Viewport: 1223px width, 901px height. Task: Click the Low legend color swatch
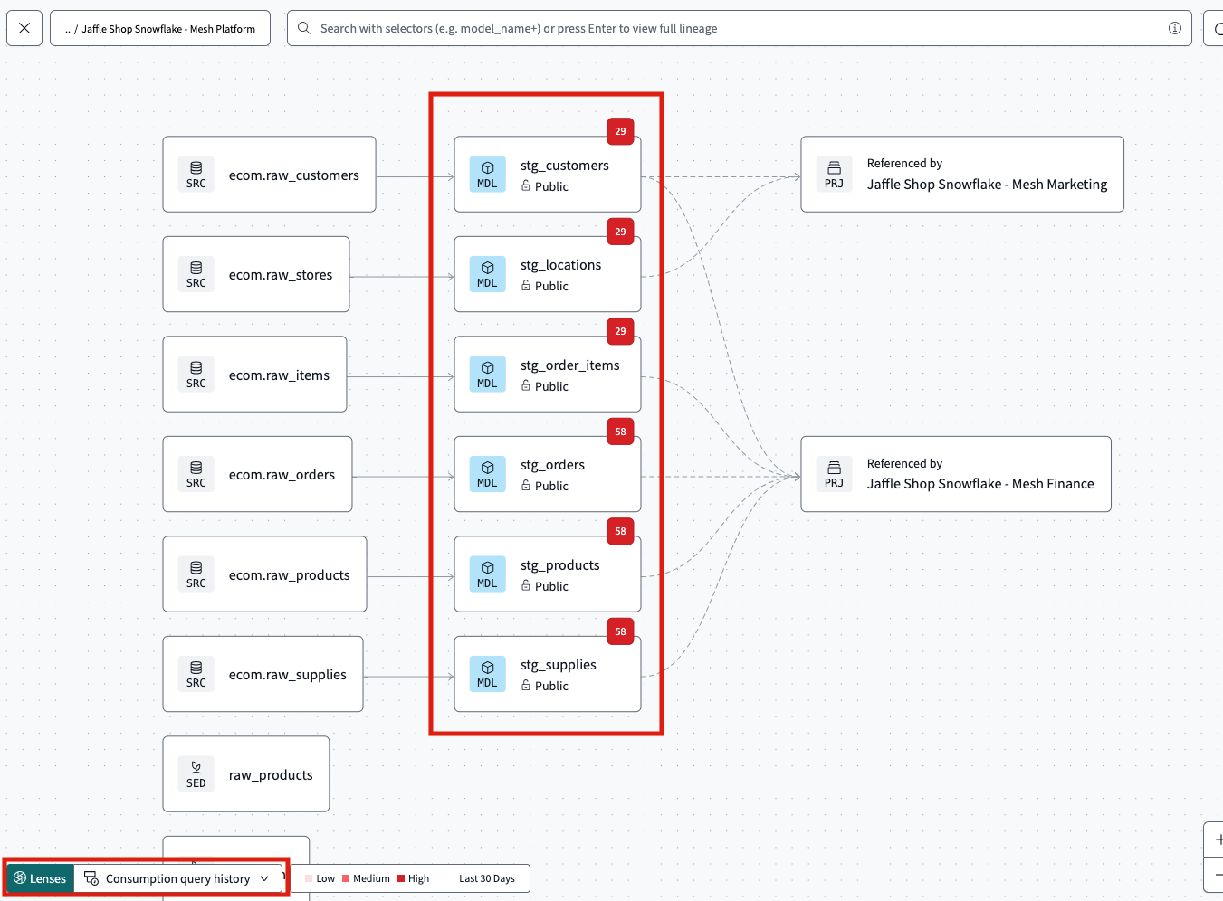(308, 877)
